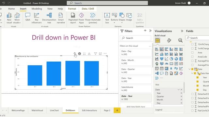The height and width of the screenshot is (117, 209).
Task: Go to next level double-arrow icon
Action: (84, 54)
